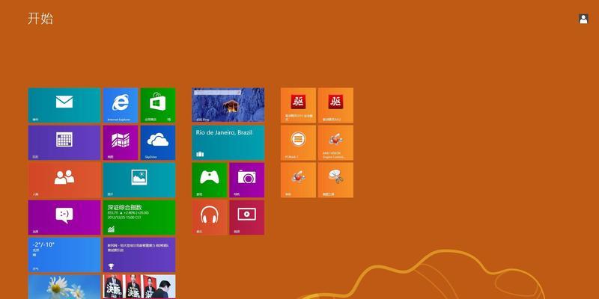The width and height of the screenshot is (599, 299).
Task: Open the Weather tile showing -2°/-10°
Action: point(64,255)
